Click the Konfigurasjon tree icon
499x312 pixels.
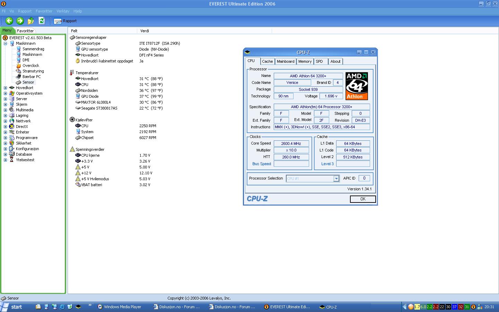[12, 149]
